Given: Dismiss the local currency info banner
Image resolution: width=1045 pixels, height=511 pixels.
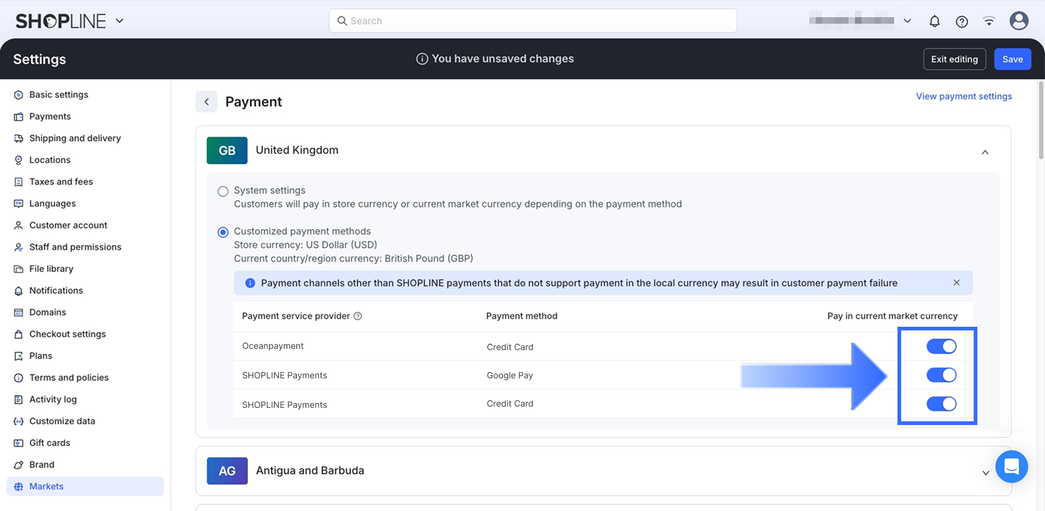Looking at the screenshot, I should [x=956, y=283].
